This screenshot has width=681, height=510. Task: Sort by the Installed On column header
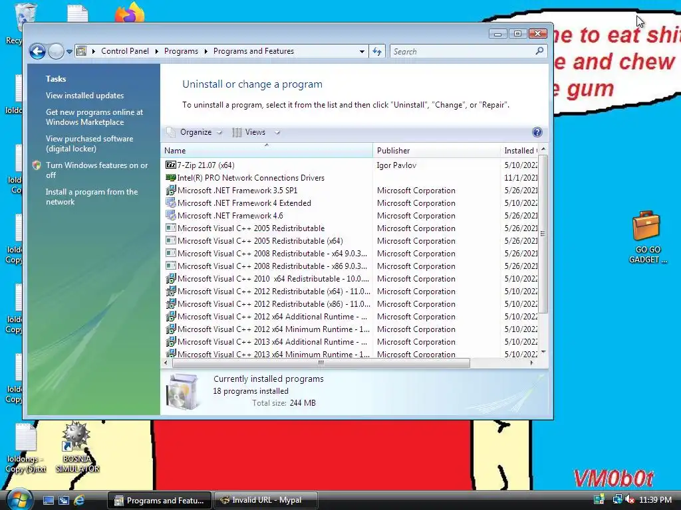519,151
